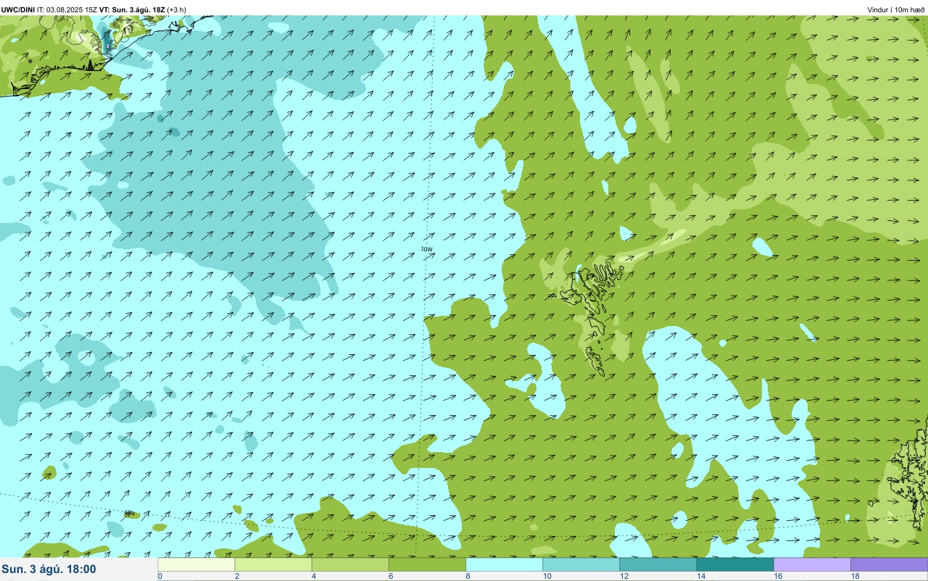Click the 0–2 m/s pale yellow legend swatch

tap(196, 564)
